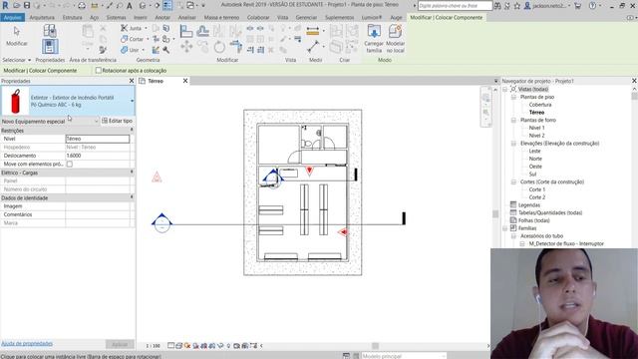Image resolution: width=638 pixels, height=359 pixels.
Task: Click the Revit R application logo
Action: (5, 5)
